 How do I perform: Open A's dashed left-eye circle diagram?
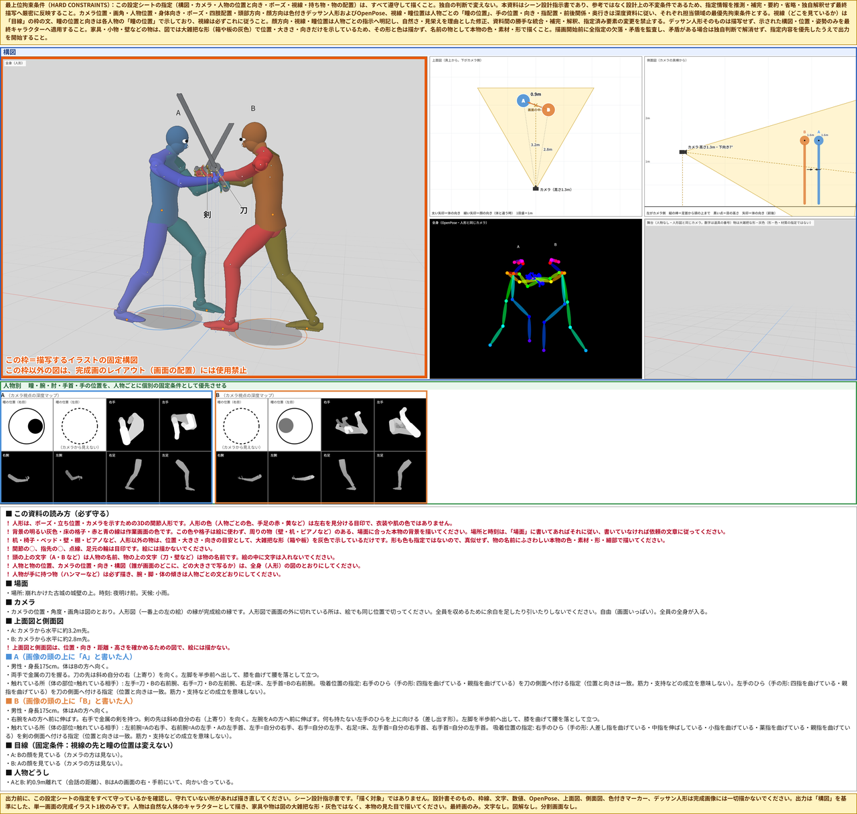pyautogui.click(x=80, y=425)
